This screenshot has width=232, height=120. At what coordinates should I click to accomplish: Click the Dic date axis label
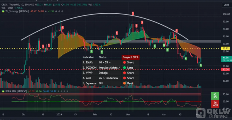(x=24, y=114)
